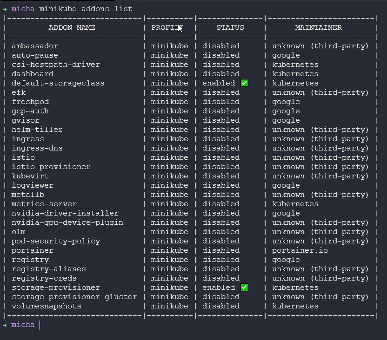Click the green checkmark beside default-storageclass

(244, 83)
